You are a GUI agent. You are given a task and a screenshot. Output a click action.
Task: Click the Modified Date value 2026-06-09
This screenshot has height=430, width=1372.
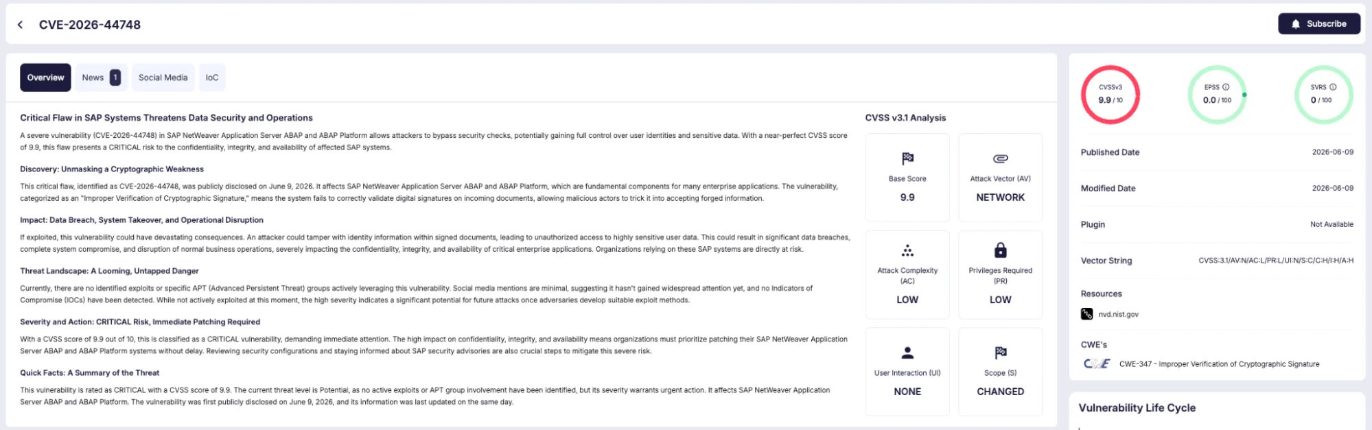(1332, 188)
